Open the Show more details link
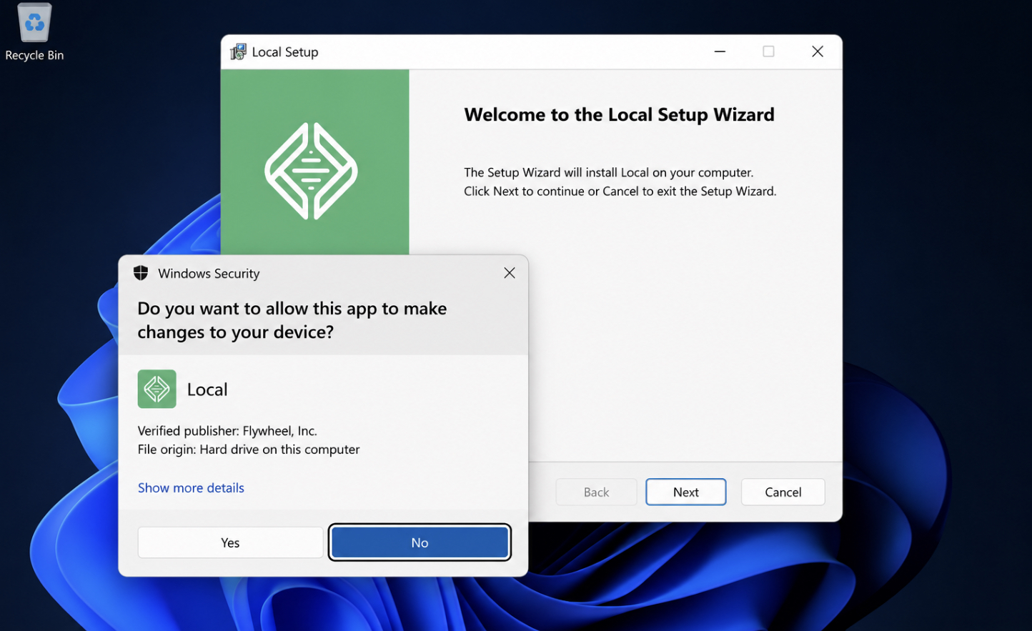The image size is (1032, 631). pos(191,487)
